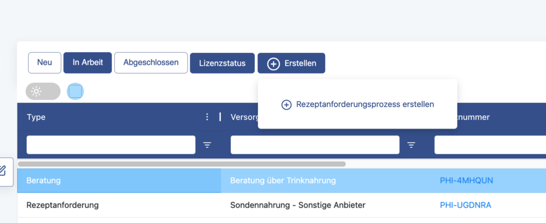This screenshot has height=223, width=546.
Task: Switch to the Abgeschlossen tab
Action: point(151,63)
